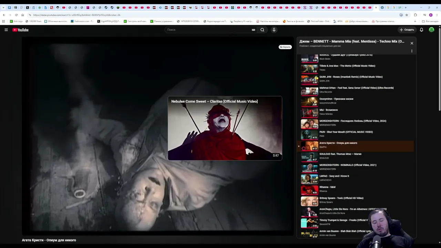Play the 'Rihanna - S&M' thumbnail
The height and width of the screenshot is (248, 441).
pos(309,190)
